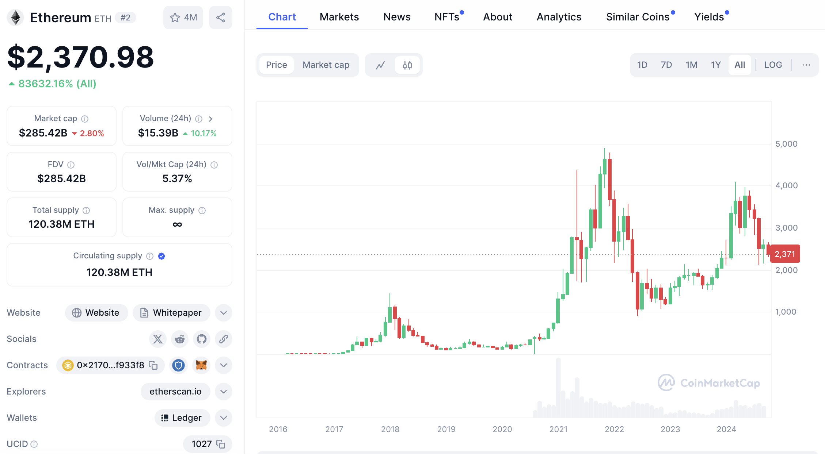
Task: Switch to line chart view icon
Action: point(380,65)
